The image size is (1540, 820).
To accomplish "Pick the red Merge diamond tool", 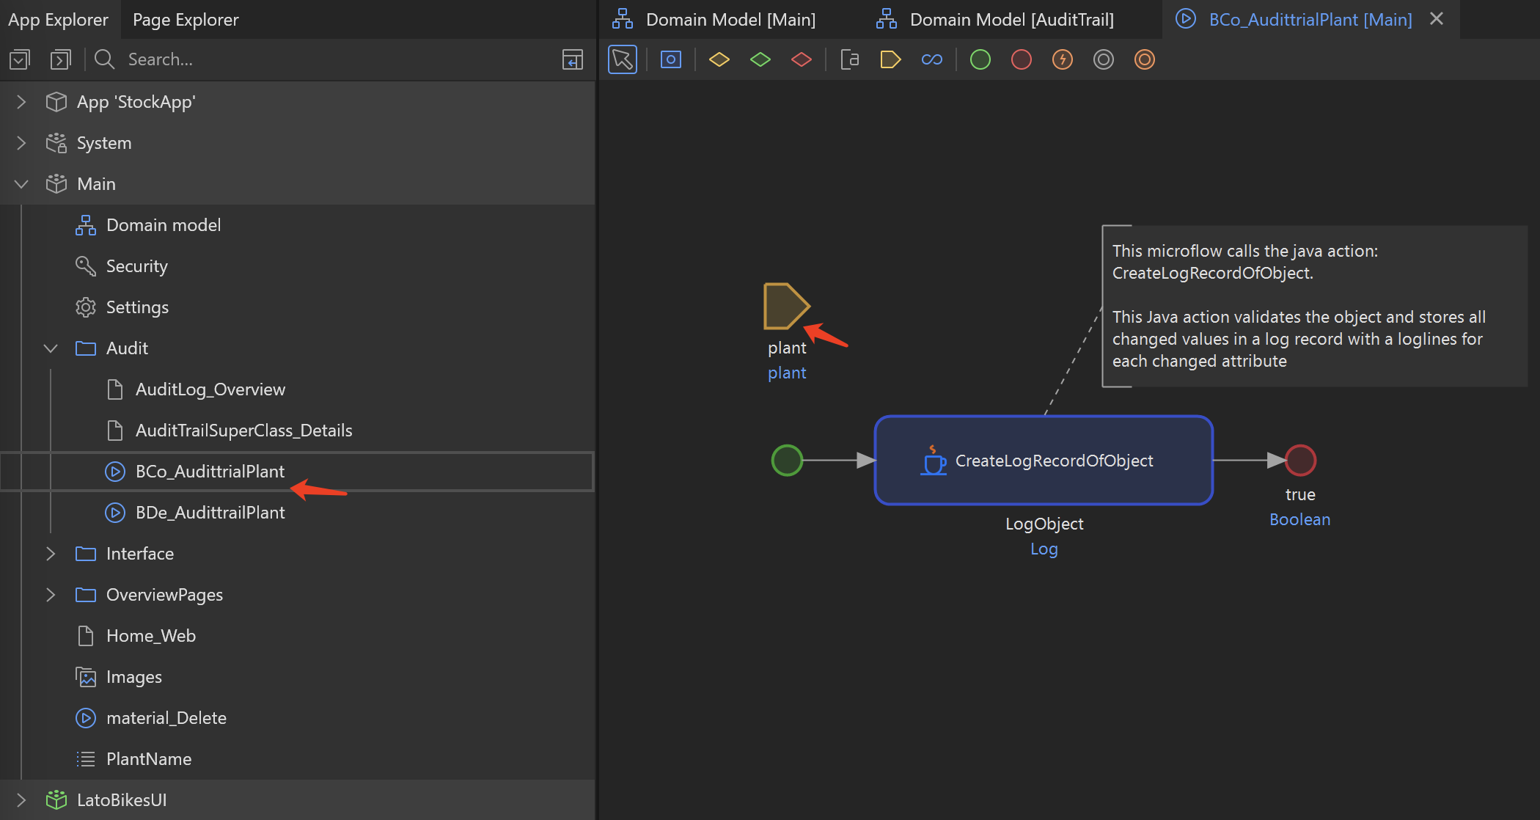I will click(x=802, y=59).
